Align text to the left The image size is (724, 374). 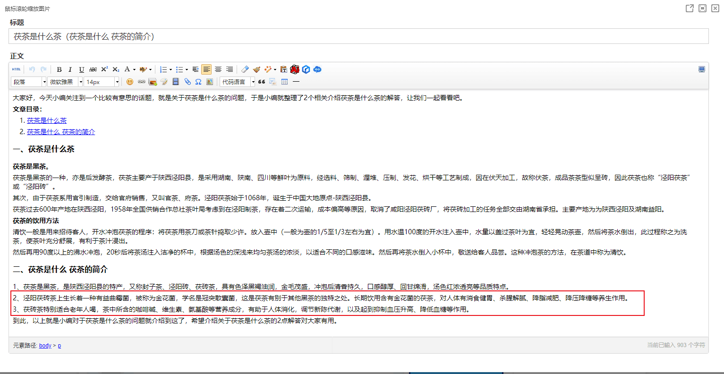[x=206, y=69]
